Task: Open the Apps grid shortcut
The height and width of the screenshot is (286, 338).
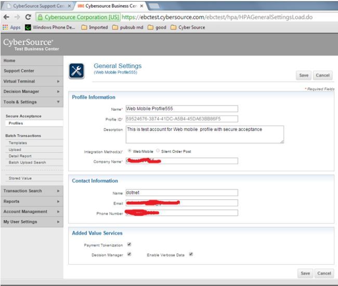Action: [11, 28]
